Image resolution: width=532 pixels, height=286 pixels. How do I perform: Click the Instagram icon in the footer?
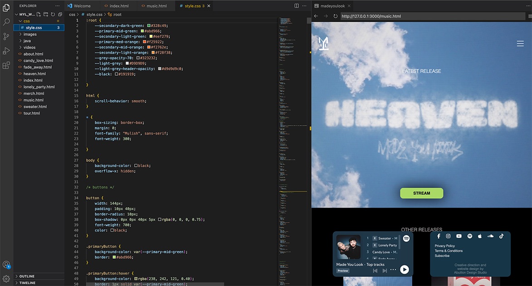(449, 236)
